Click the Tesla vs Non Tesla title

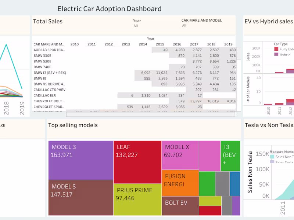point(269,125)
